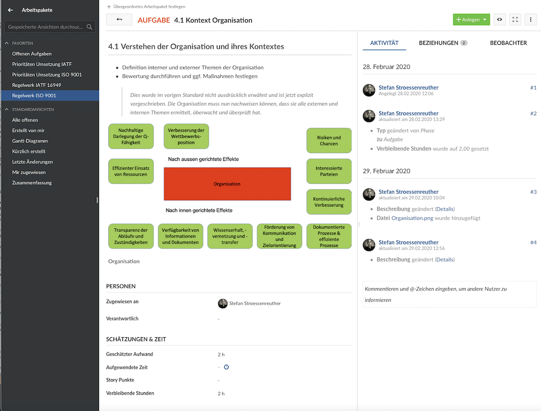This screenshot has width=541, height=411.
Task: Toggle the watch eye icon button
Action: pyautogui.click(x=500, y=20)
